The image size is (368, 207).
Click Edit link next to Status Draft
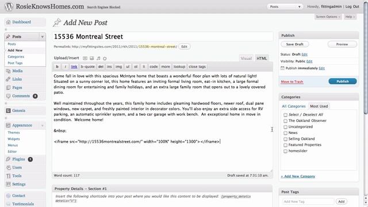(x=304, y=55)
